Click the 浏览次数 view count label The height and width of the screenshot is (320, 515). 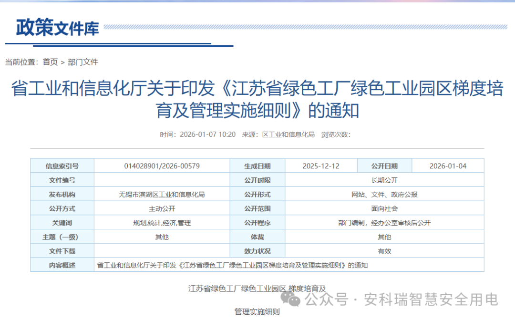[336, 134]
